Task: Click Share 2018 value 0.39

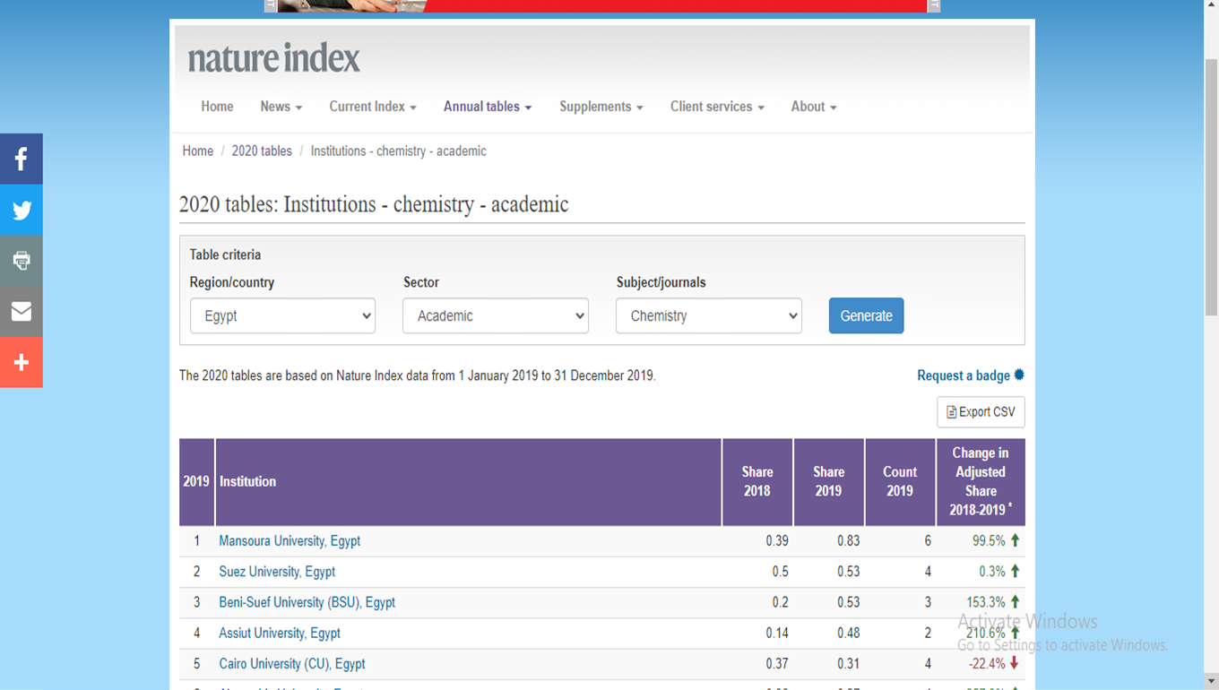Action: click(x=777, y=541)
